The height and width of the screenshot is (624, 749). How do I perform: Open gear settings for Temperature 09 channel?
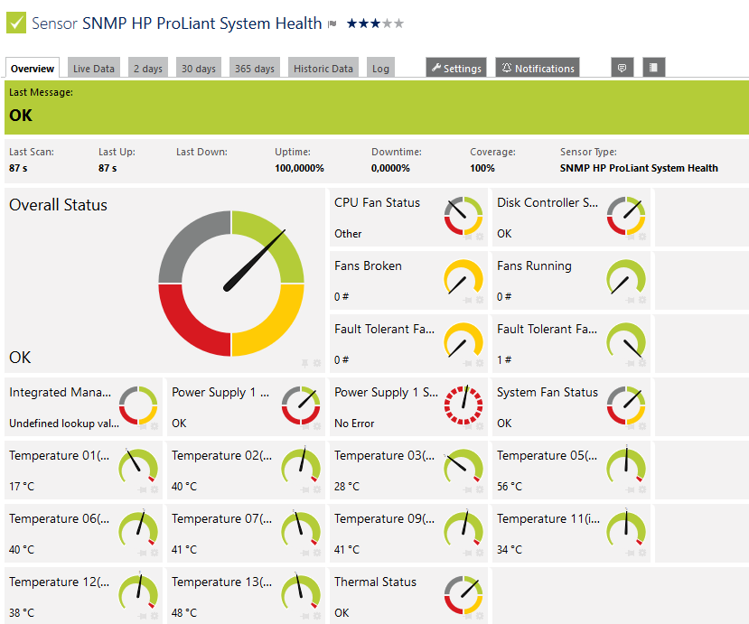[x=480, y=553]
